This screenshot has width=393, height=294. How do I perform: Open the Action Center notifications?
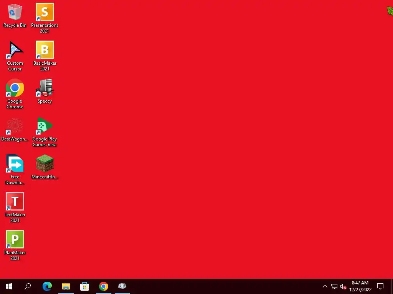pos(380,286)
